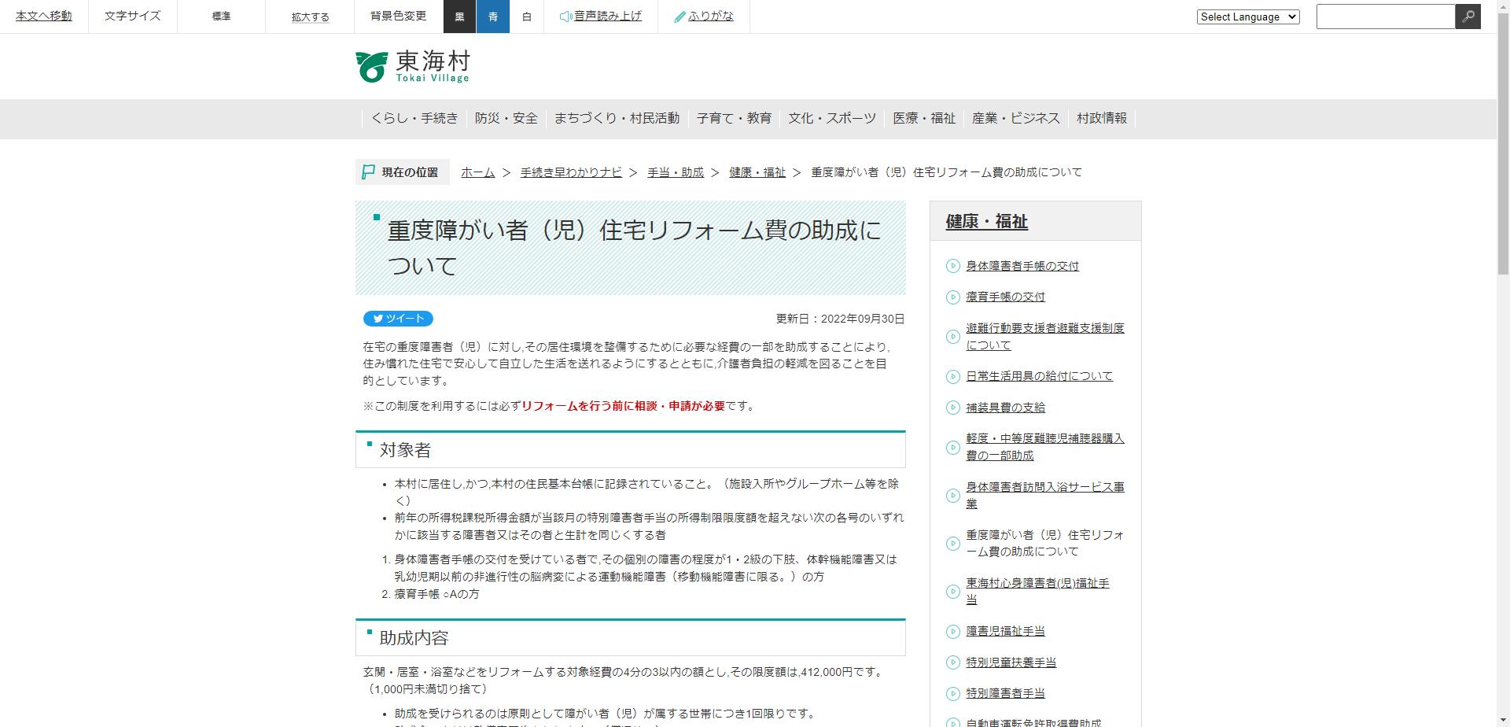Click the 現在の位置 flag label

pos(402,172)
